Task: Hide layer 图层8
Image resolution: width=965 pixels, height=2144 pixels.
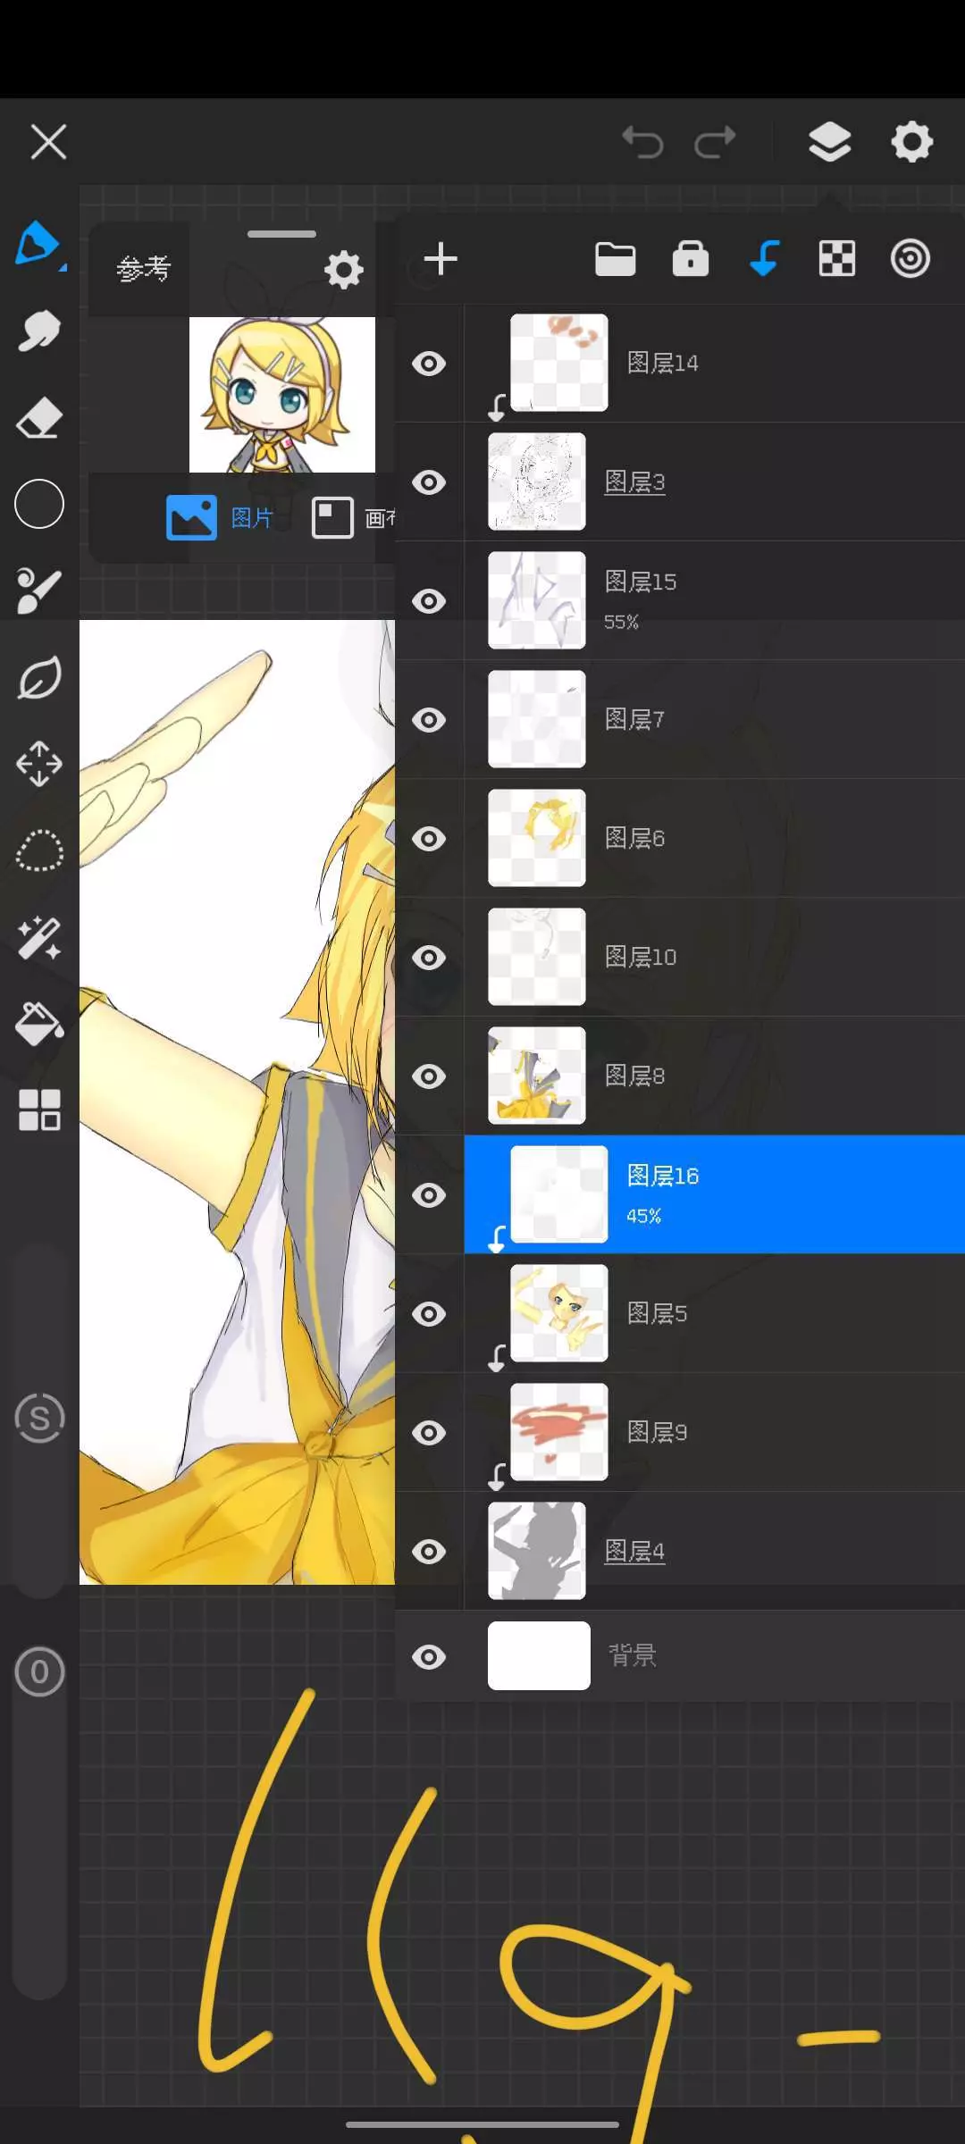Action: click(x=429, y=1076)
